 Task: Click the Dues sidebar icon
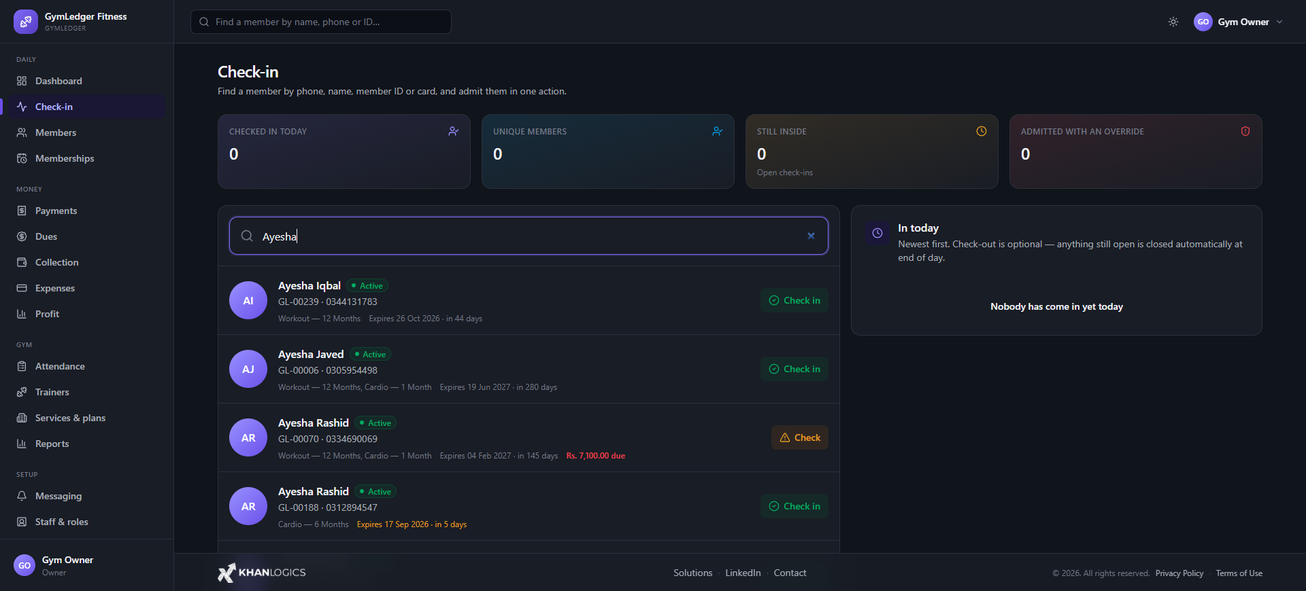pyautogui.click(x=22, y=236)
